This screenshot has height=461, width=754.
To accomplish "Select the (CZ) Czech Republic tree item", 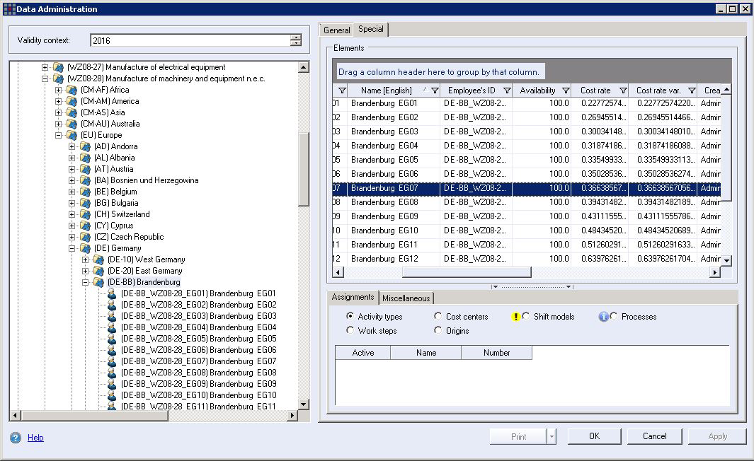I will [129, 237].
